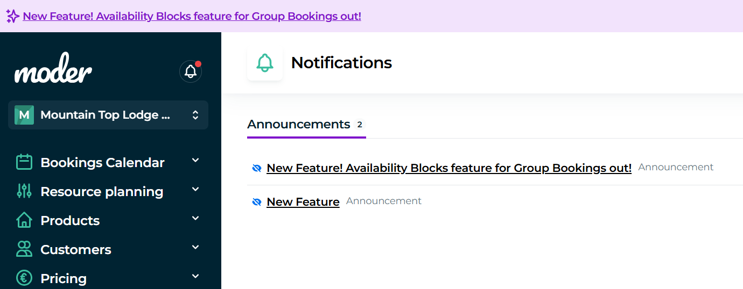Click the Notifications page heading
The height and width of the screenshot is (289, 743).
[341, 63]
